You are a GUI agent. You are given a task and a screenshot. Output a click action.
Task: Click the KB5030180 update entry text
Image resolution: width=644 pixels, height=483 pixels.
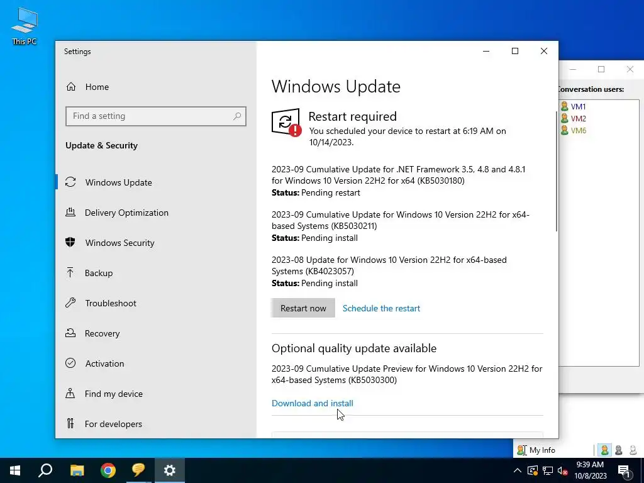click(x=398, y=175)
